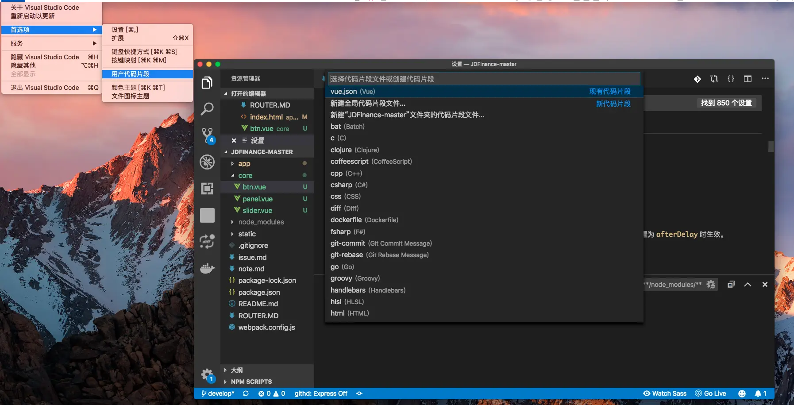The height and width of the screenshot is (405, 794).
Task: Click the synchronize changes icon in status bar
Action: (246, 393)
